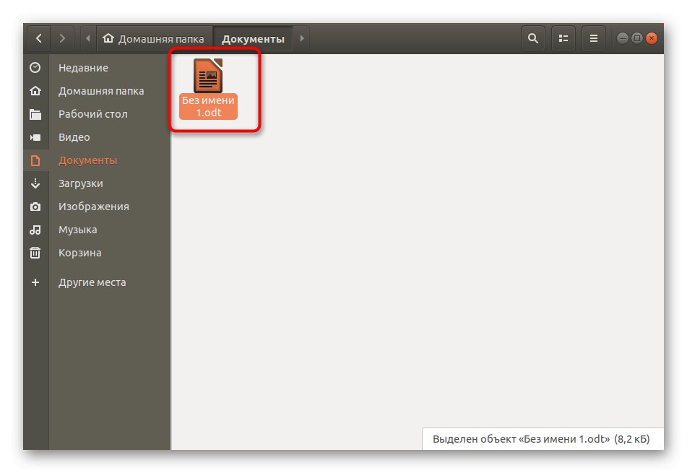This screenshot has height=473, width=687.
Task: Click the music note icon beside Музыка
Action: [x=35, y=230]
